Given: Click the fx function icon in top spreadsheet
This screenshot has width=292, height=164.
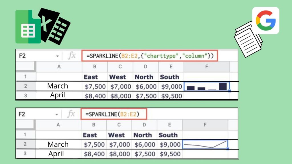Looking at the screenshot, I should pos(72,56).
